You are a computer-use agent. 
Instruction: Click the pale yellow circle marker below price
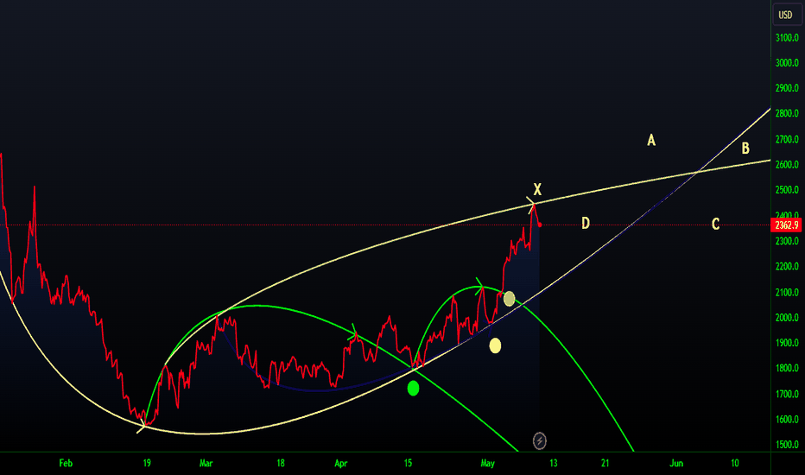(x=495, y=345)
